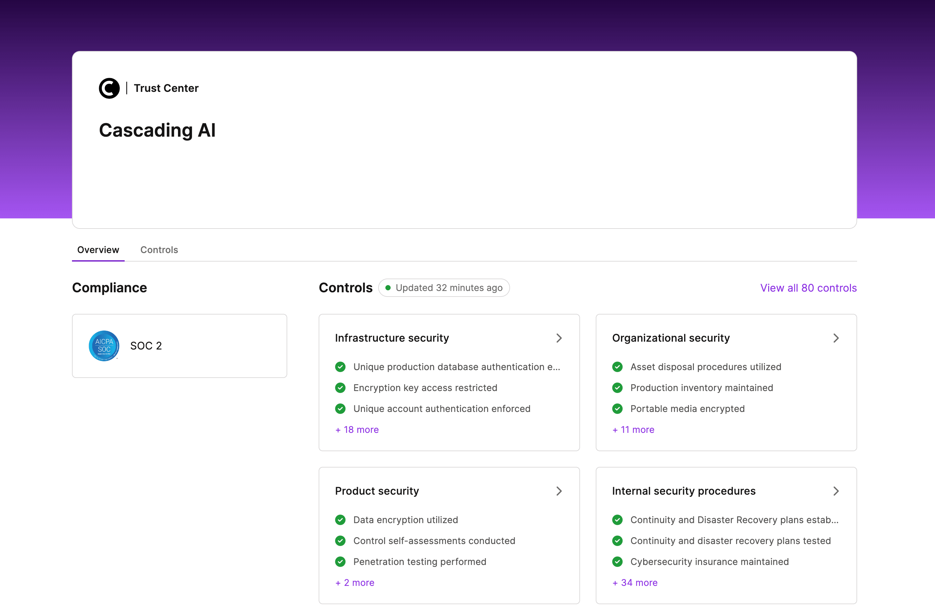
Task: Show the + 34 more internal procedures
Action: click(x=635, y=583)
